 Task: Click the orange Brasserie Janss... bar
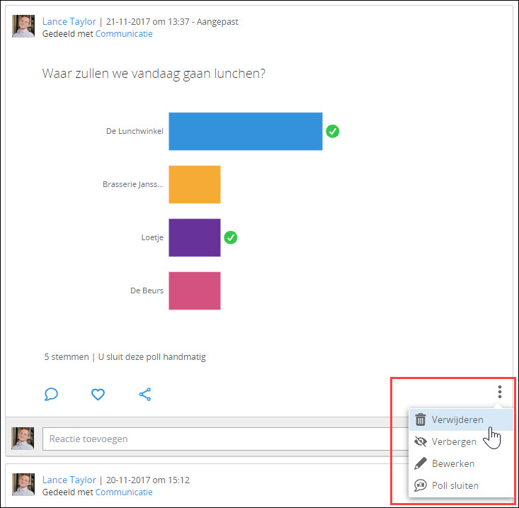194,184
